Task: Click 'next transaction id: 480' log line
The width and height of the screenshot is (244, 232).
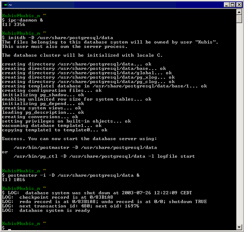Action: [x=71, y=206]
